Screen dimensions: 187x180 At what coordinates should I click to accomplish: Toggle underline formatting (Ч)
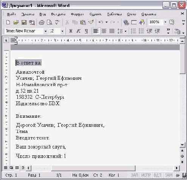(86, 31)
